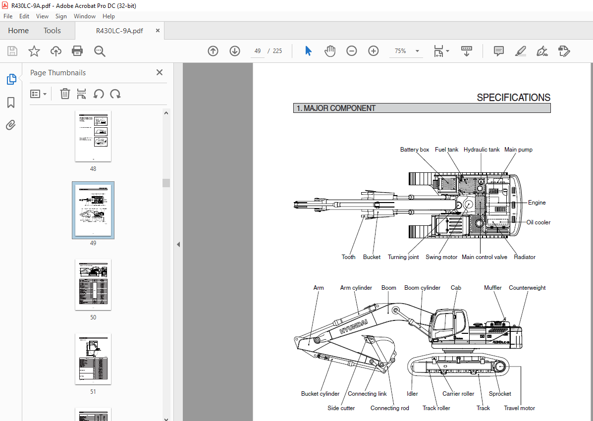This screenshot has height=421, width=593.
Task: Click the current page number field
Action: pos(258,51)
